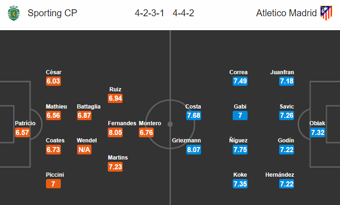Select Oblak's 7.32 rating badge

[x=318, y=133]
